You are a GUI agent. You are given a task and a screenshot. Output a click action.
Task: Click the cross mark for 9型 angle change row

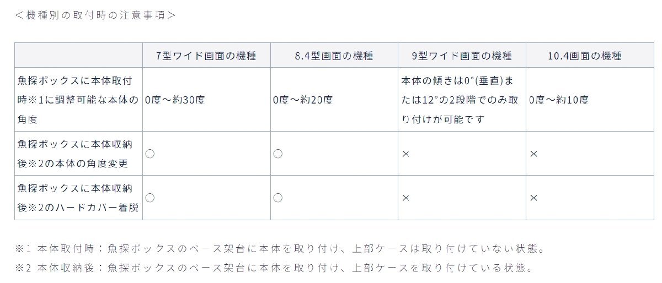[405, 154]
